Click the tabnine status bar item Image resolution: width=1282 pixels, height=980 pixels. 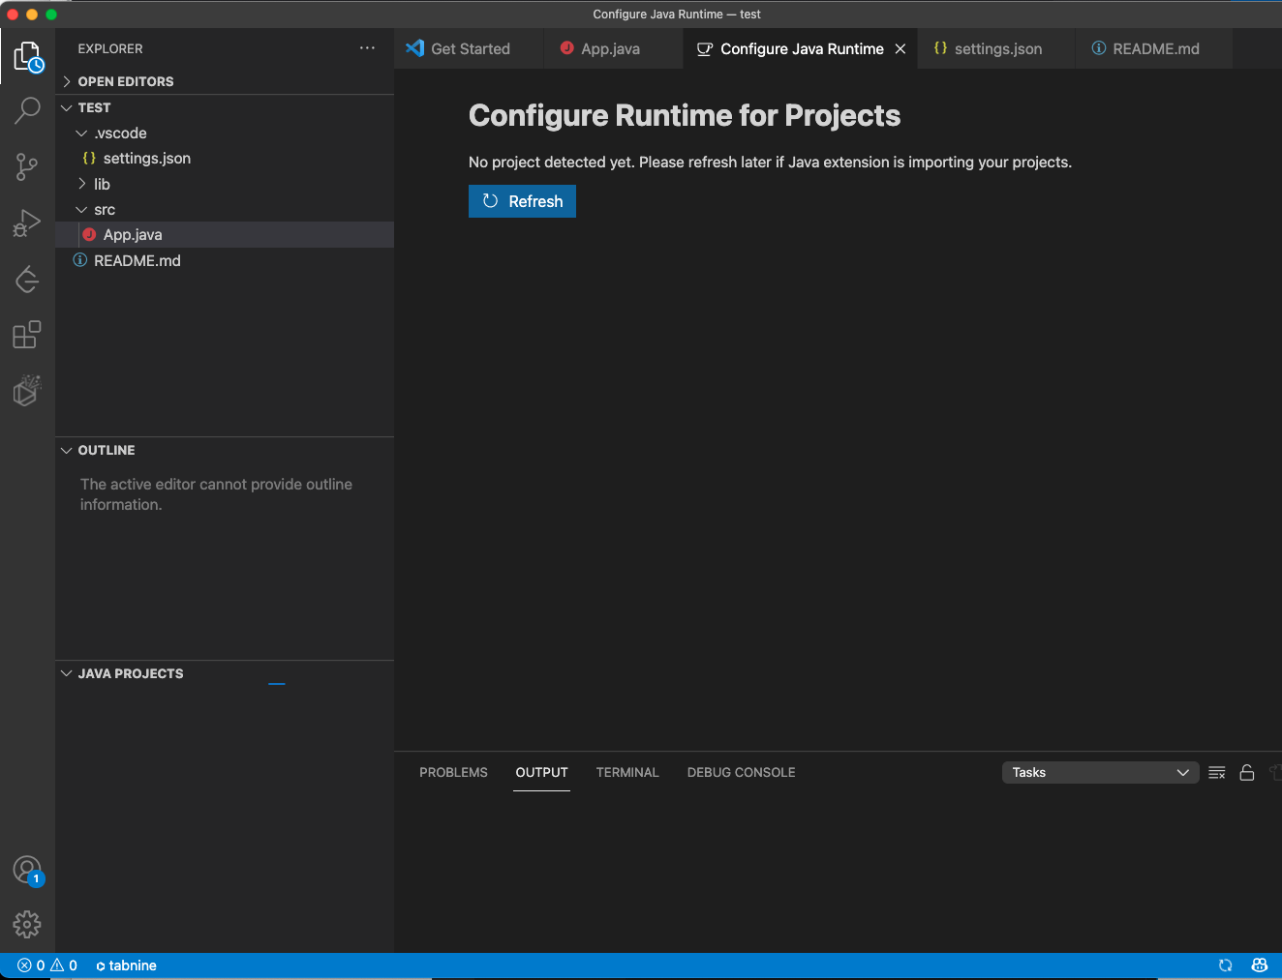pos(126,965)
